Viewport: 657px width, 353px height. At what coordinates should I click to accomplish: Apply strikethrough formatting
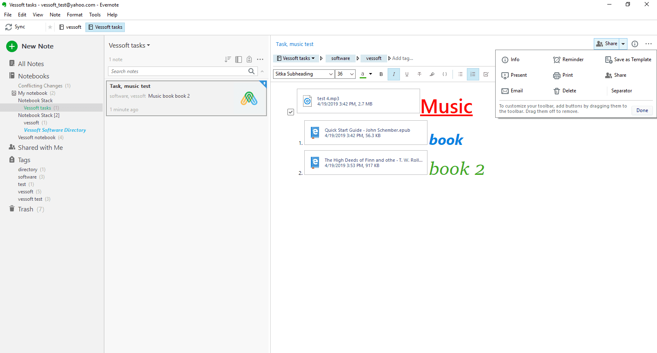[419, 74]
